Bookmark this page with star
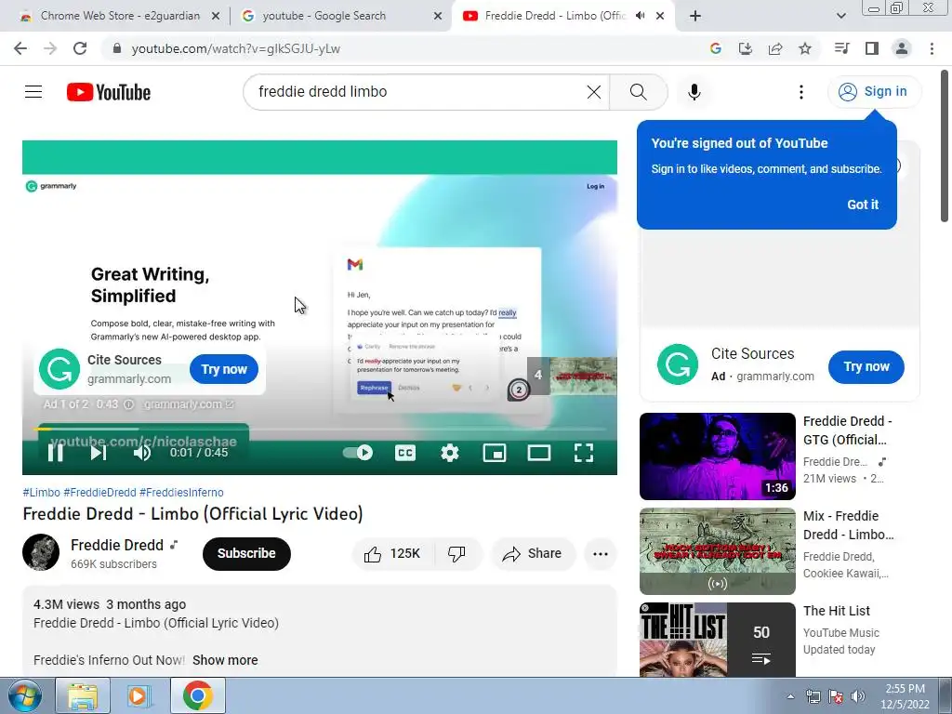Image resolution: width=952 pixels, height=714 pixels. click(x=805, y=48)
